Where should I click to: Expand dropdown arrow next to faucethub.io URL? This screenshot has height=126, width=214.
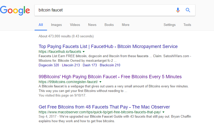tap(84, 52)
